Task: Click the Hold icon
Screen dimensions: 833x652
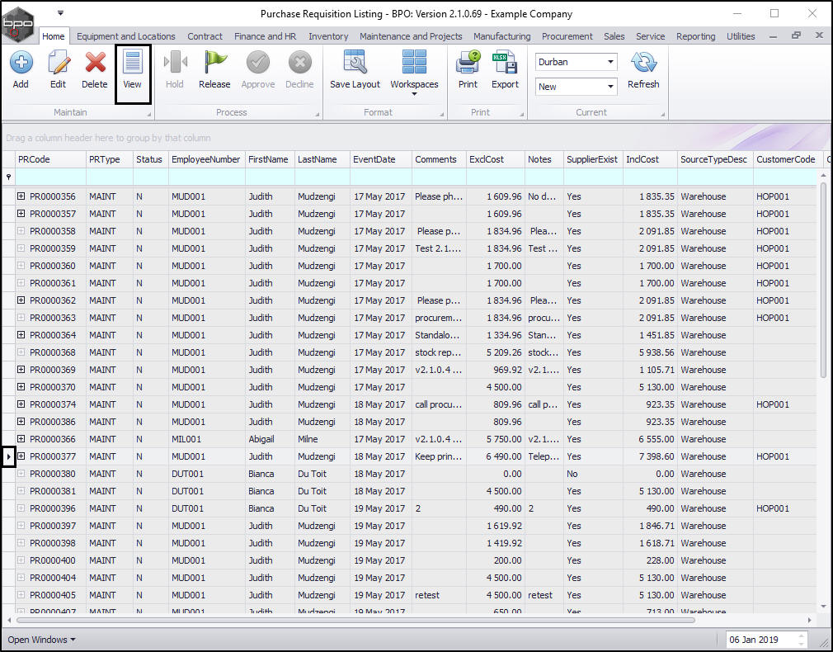Action: [175, 63]
